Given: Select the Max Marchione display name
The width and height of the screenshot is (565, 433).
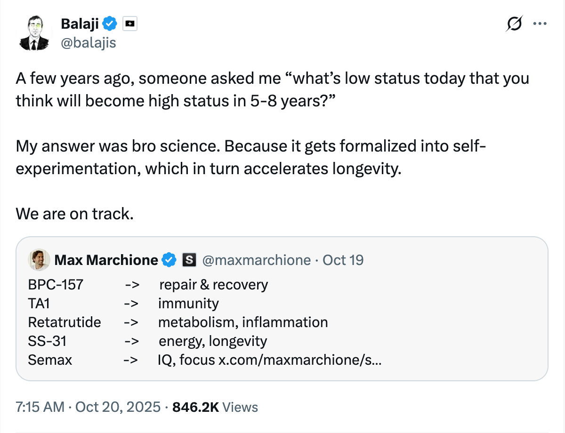Looking at the screenshot, I should point(106,260).
